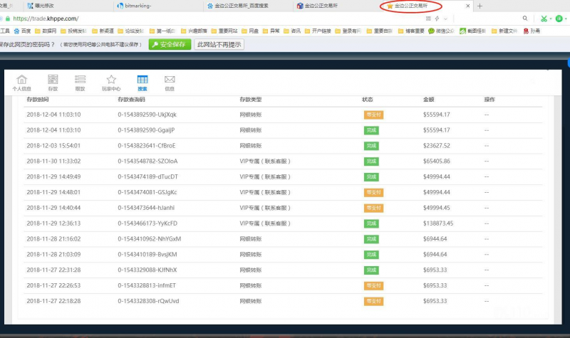570x338 pixels.
Task: Click the 状态 column header
Action: tap(368, 100)
